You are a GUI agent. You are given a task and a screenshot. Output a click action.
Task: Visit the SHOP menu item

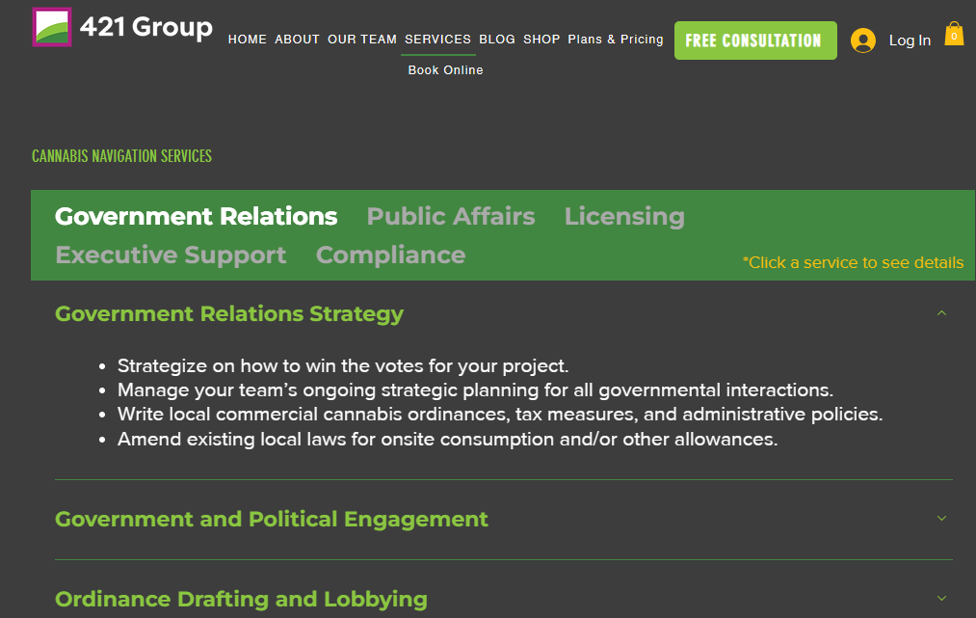pos(541,40)
